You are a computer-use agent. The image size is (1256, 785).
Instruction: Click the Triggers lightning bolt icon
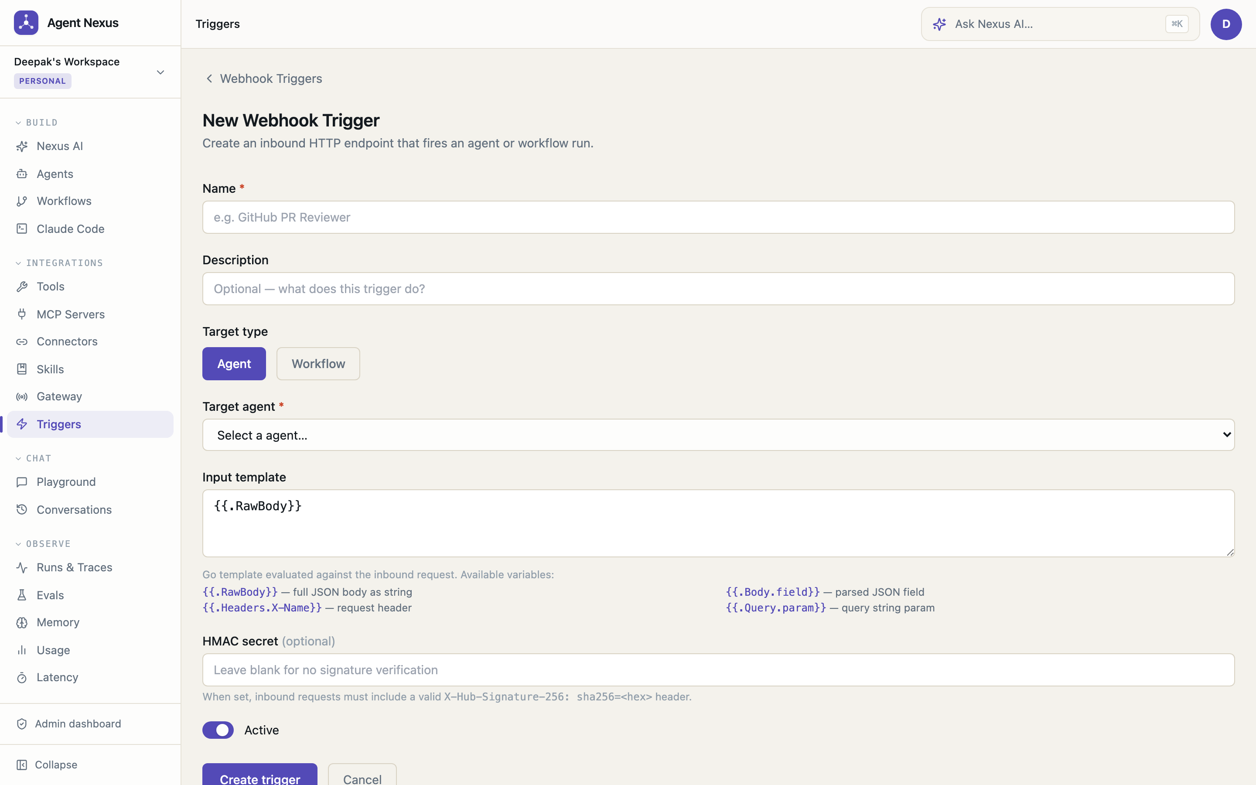click(22, 424)
